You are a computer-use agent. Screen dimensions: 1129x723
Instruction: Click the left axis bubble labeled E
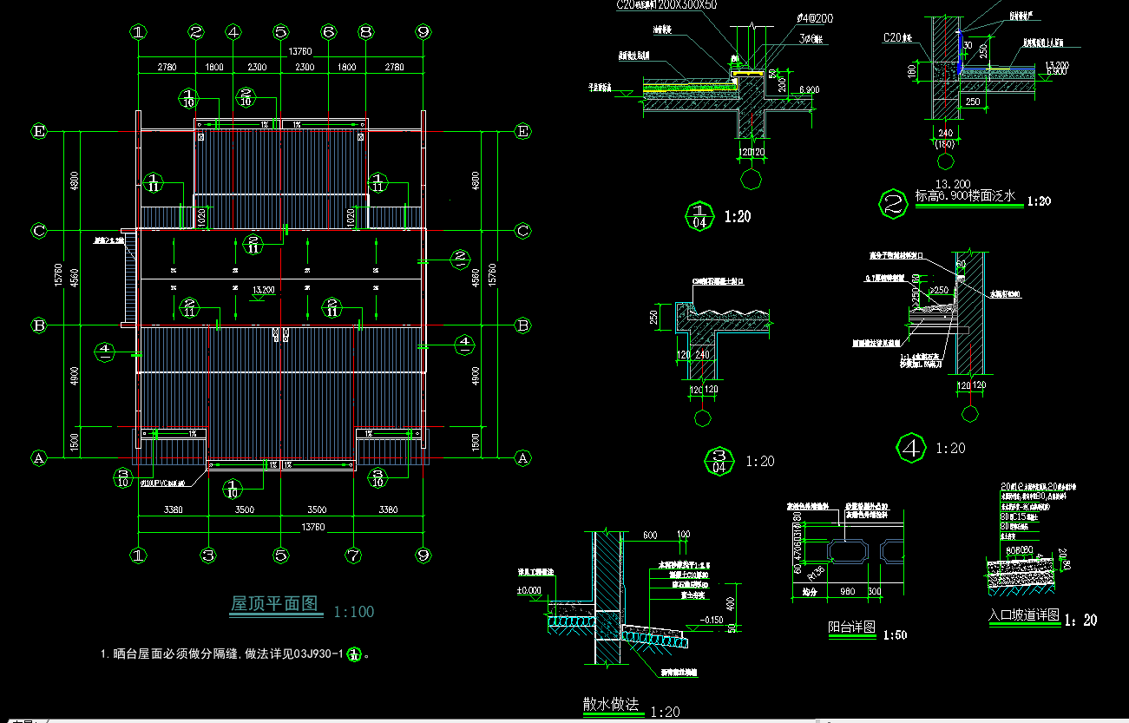(38, 132)
